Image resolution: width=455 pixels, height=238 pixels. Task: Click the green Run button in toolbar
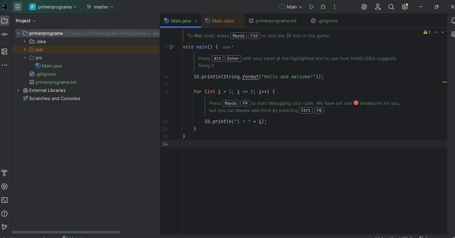click(312, 7)
